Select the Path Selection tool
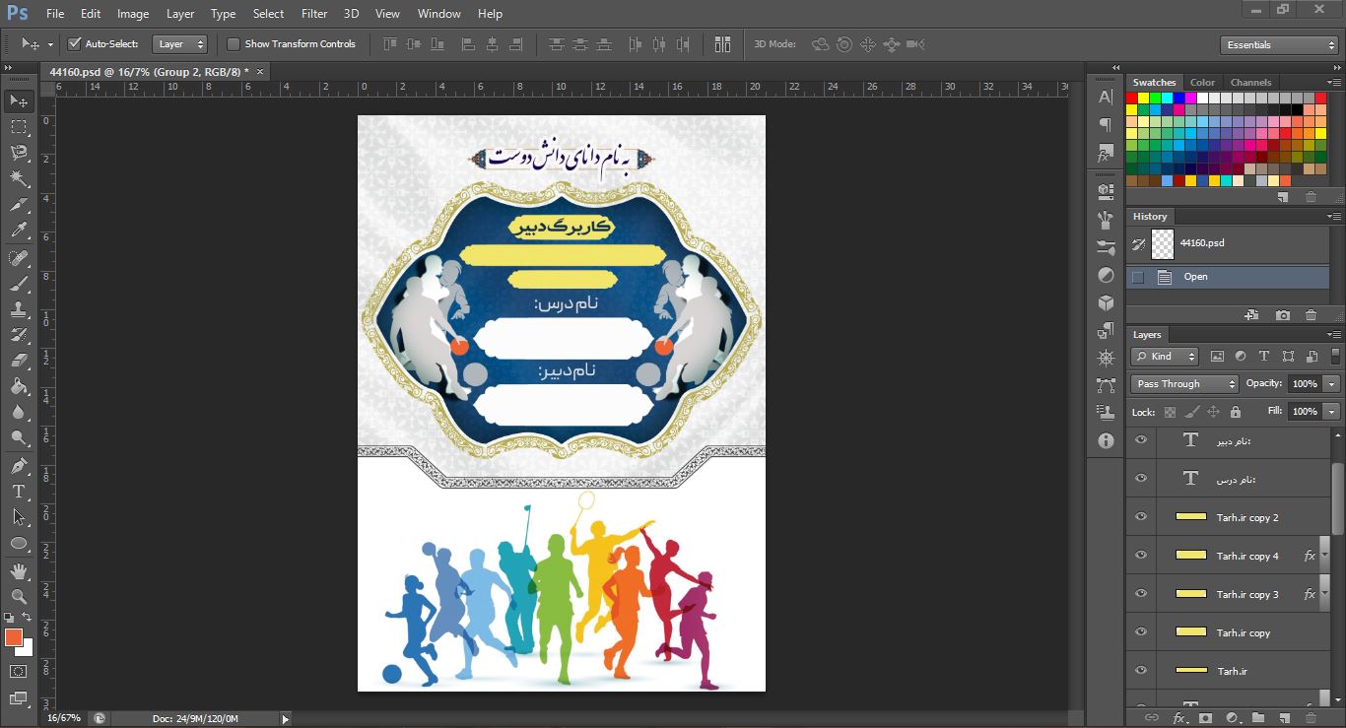 [19, 516]
